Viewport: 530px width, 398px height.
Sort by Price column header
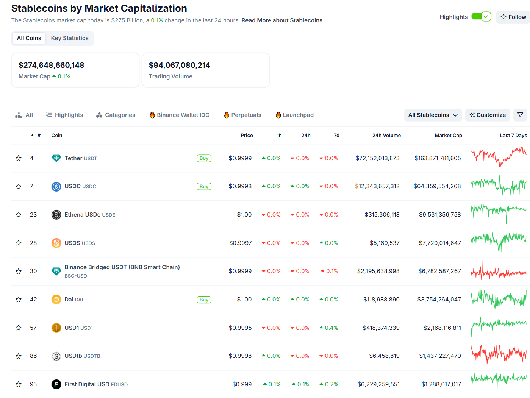[x=247, y=136]
